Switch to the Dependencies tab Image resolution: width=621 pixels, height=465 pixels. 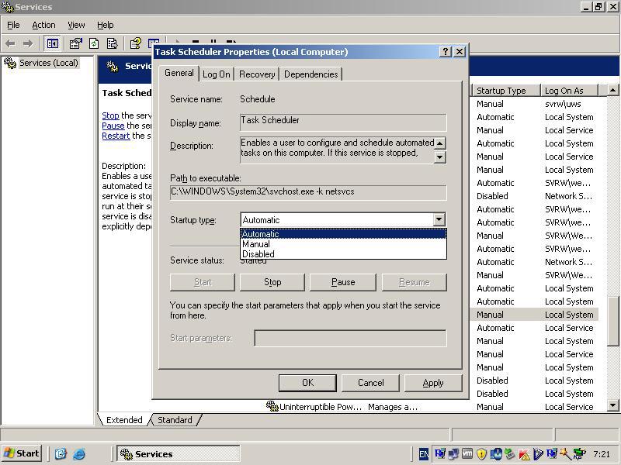tap(311, 74)
